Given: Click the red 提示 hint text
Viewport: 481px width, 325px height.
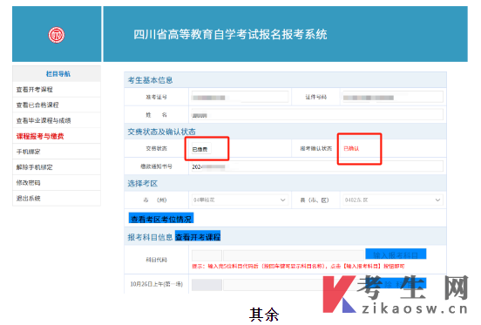Looking at the screenshot, I should pyautogui.click(x=298, y=266).
